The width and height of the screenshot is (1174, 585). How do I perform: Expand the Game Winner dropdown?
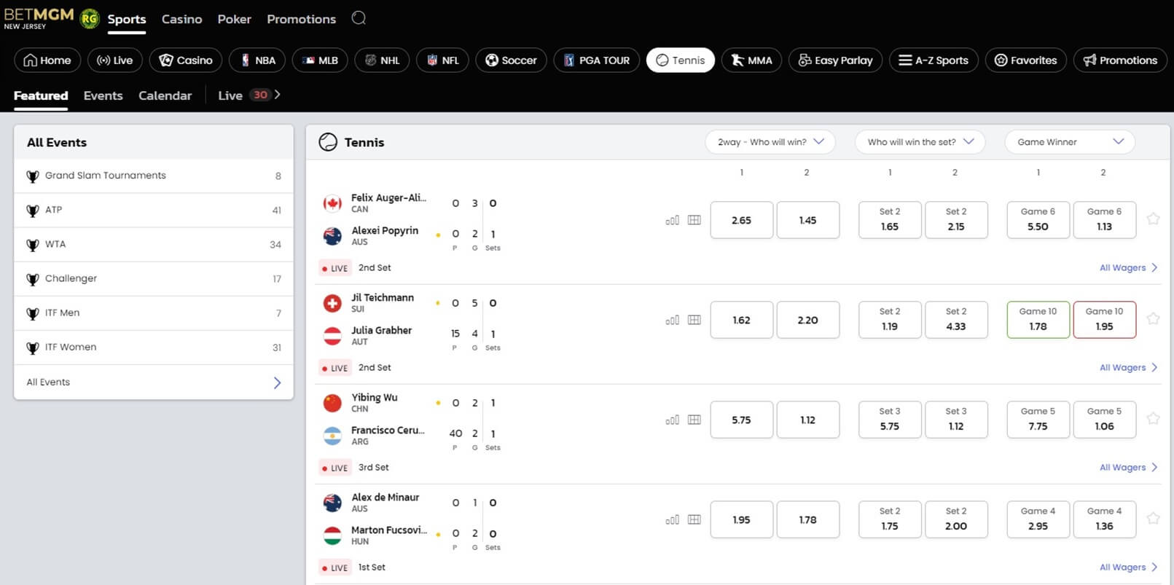point(1070,142)
